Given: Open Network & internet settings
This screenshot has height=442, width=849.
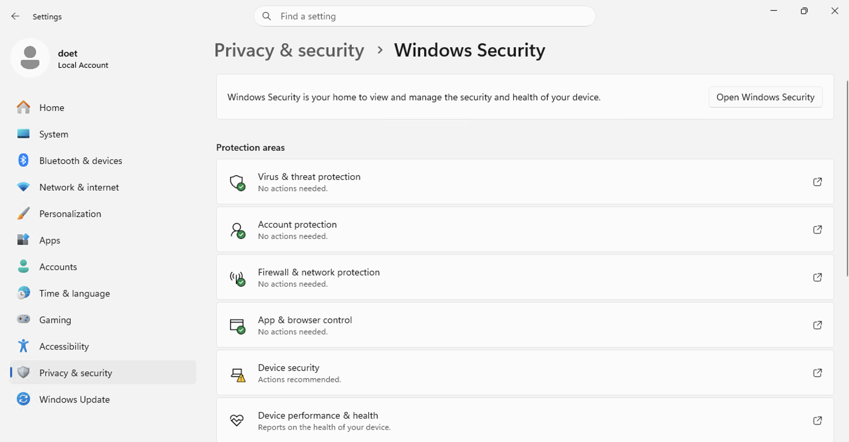Looking at the screenshot, I should (x=79, y=187).
